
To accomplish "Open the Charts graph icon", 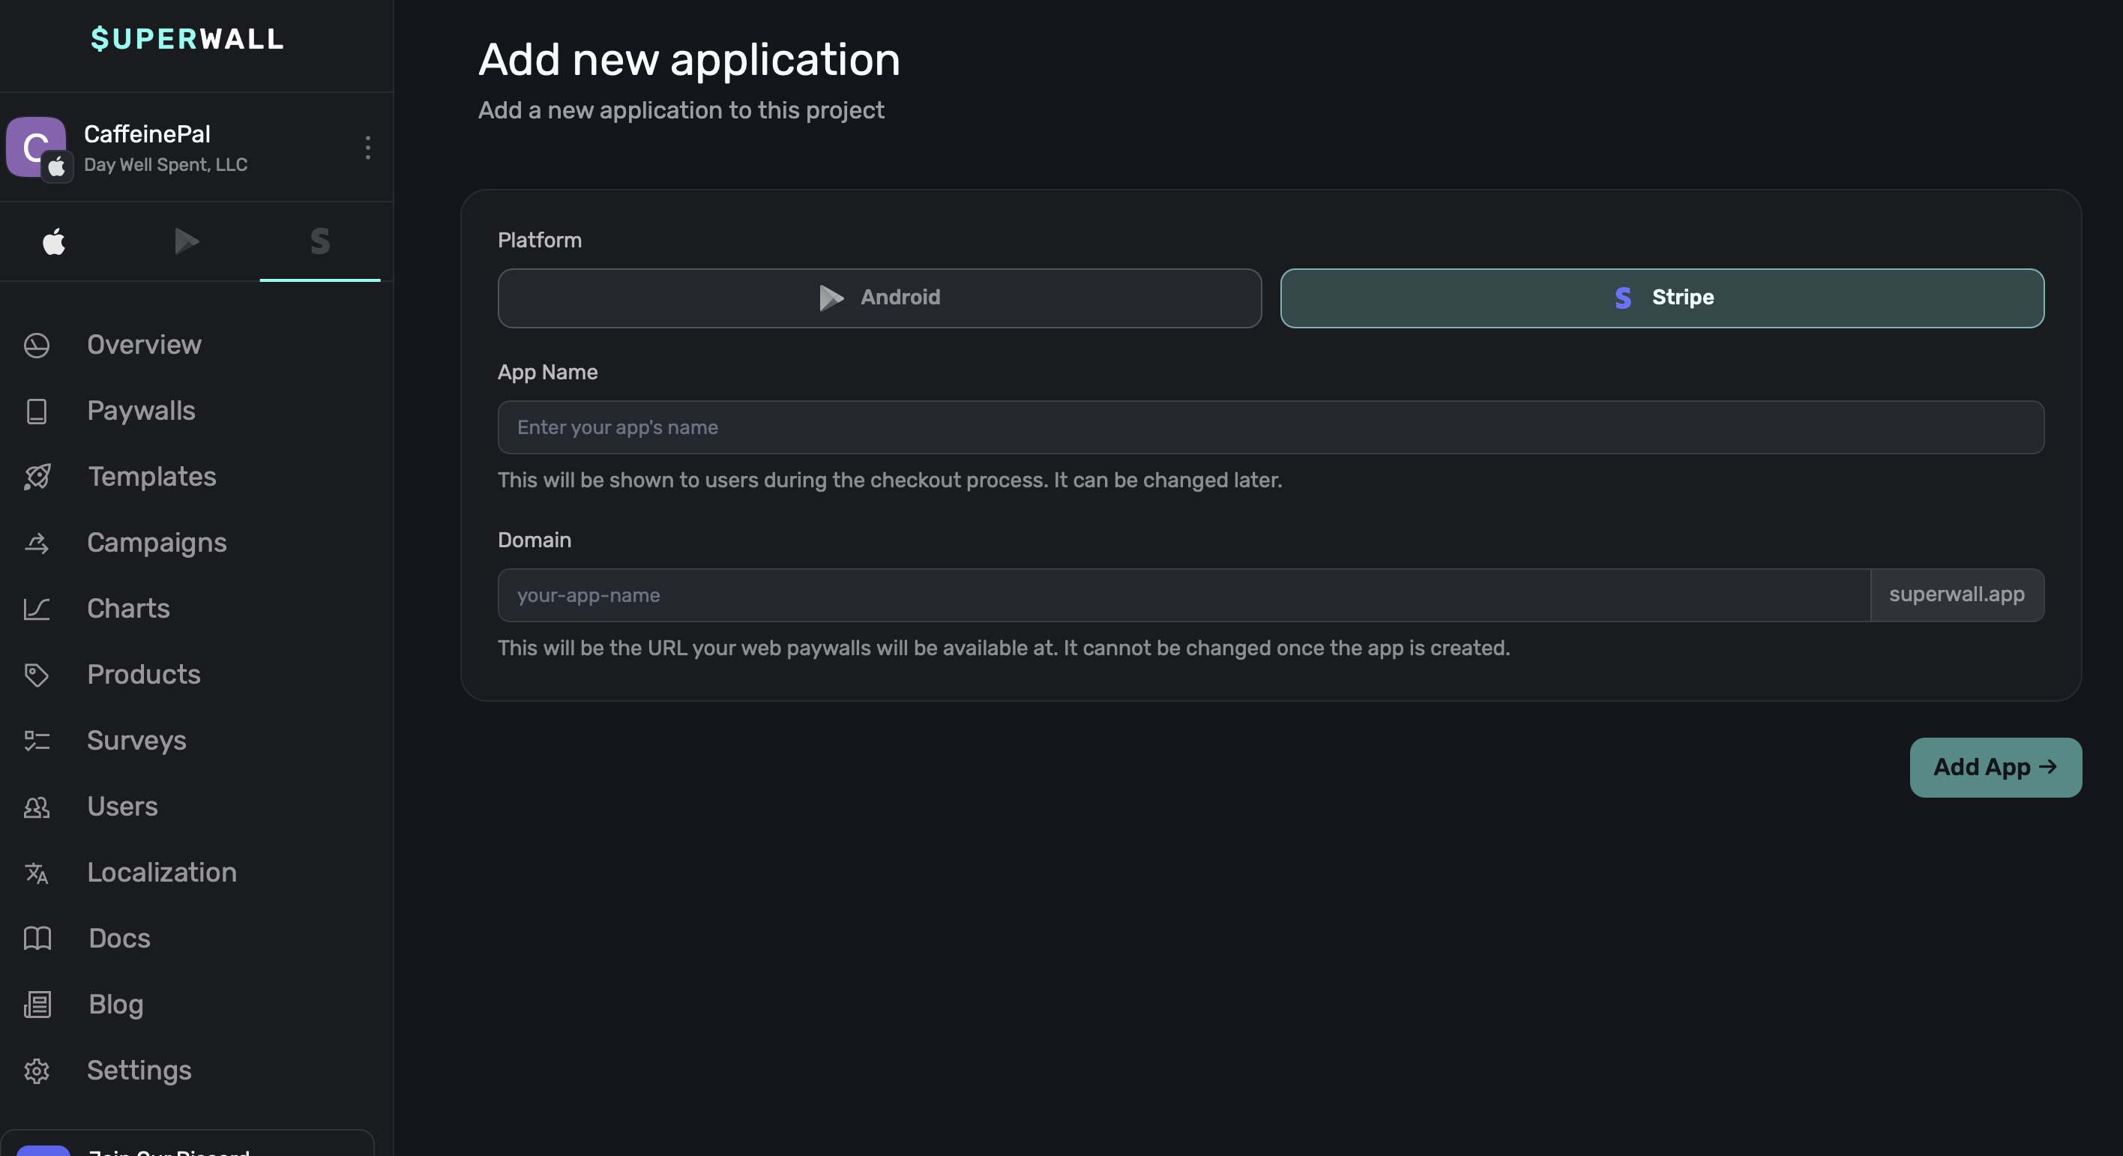I will (36, 609).
